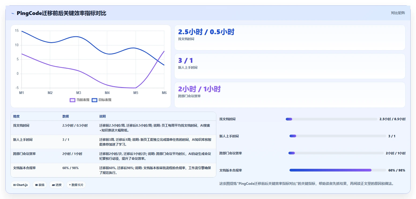Click the 文档版本合规率 table row label

[24, 168]
